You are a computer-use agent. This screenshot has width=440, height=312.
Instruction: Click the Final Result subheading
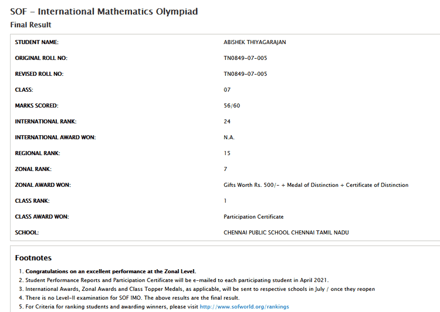pos(31,25)
